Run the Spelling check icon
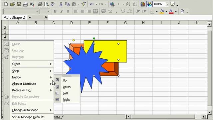The height and width of the screenshot is (120, 213). click(x=53, y=4)
